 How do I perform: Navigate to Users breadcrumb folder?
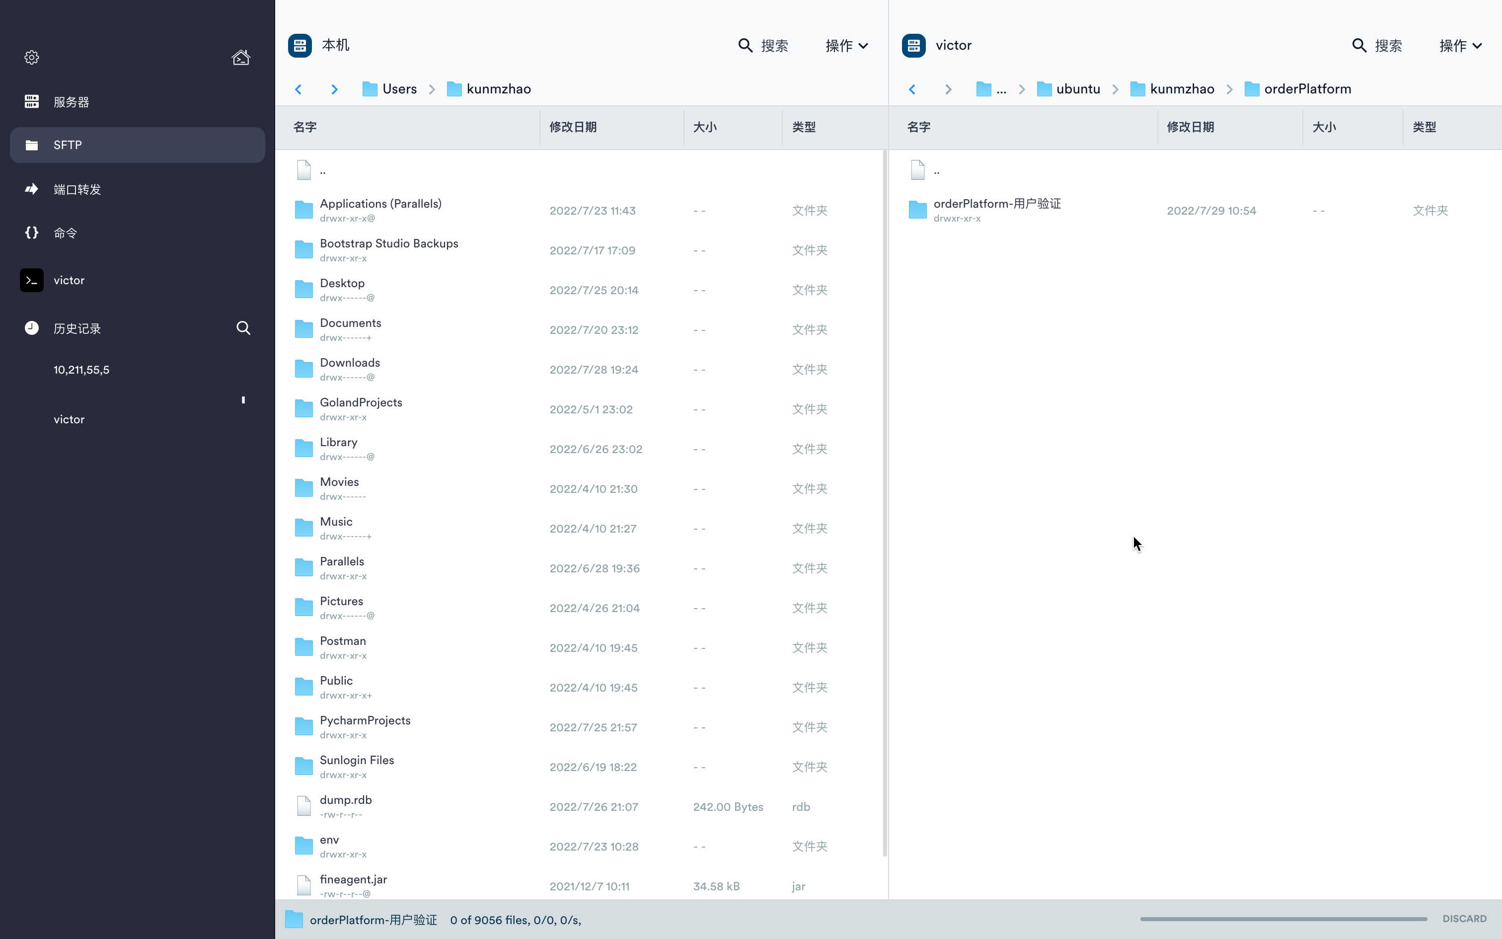pos(389,89)
